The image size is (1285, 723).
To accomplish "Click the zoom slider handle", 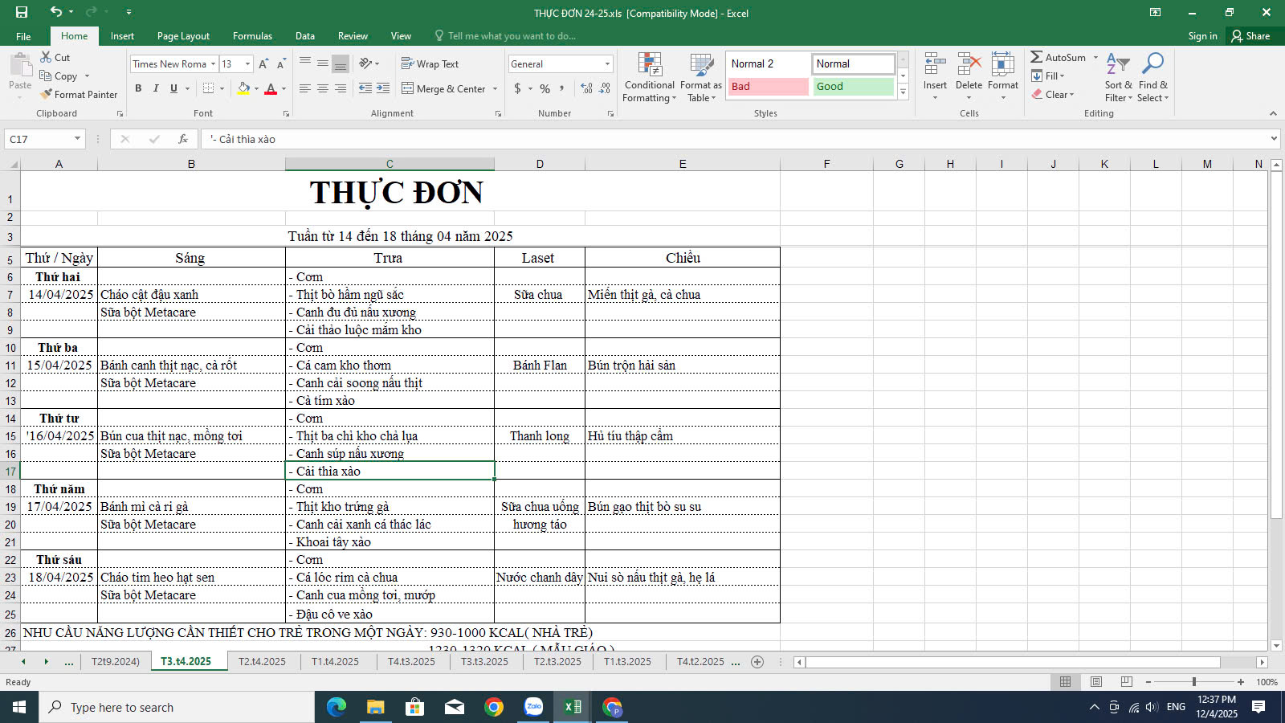I will coord(1193,682).
